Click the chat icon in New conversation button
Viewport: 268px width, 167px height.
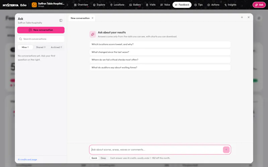[x=30, y=30]
